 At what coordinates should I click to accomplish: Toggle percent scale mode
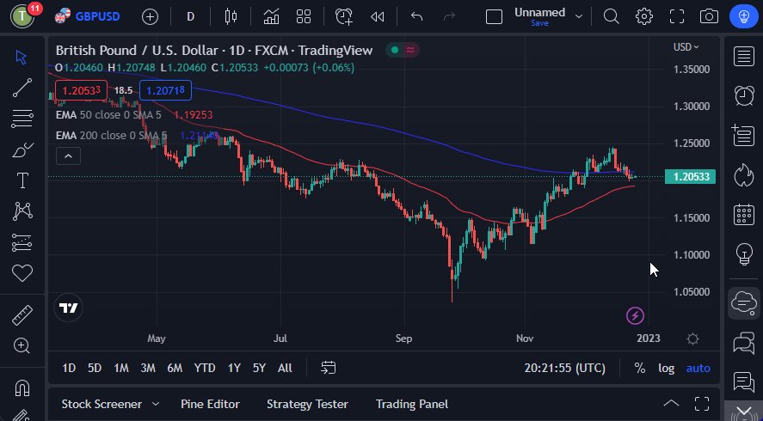tap(640, 368)
